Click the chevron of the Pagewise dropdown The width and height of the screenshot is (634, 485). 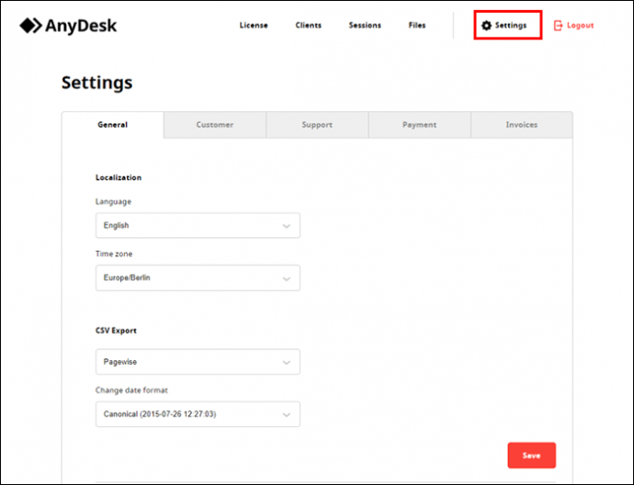(x=287, y=363)
